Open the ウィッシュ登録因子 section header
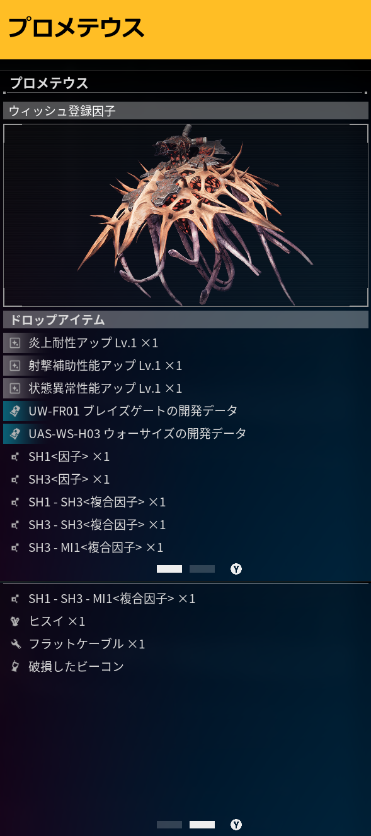Image resolution: width=371 pixels, height=836 pixels. [186, 111]
